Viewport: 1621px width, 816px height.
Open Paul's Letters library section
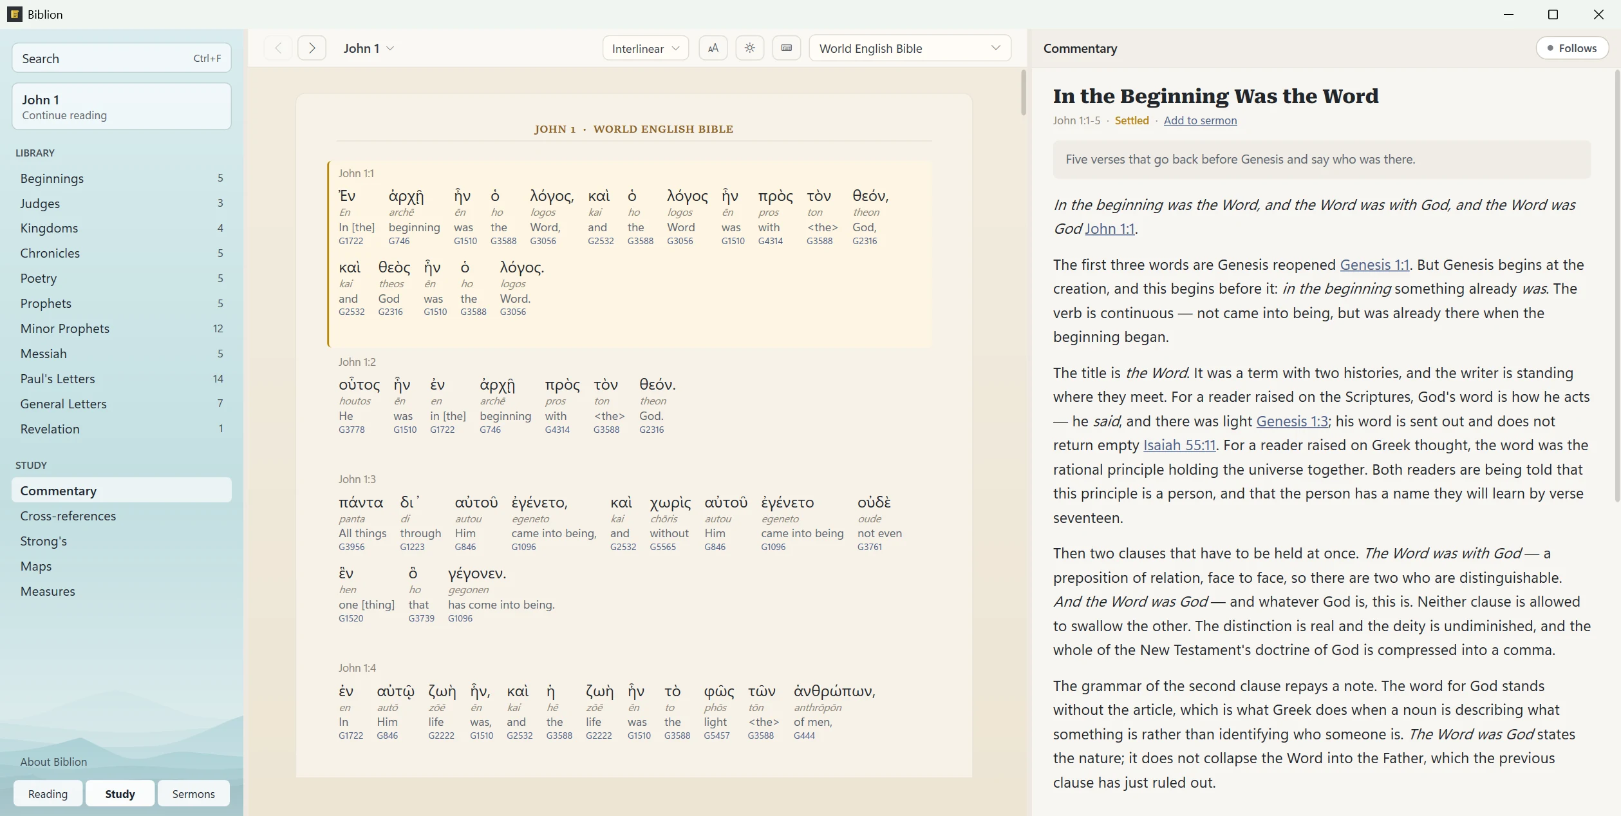tap(122, 379)
